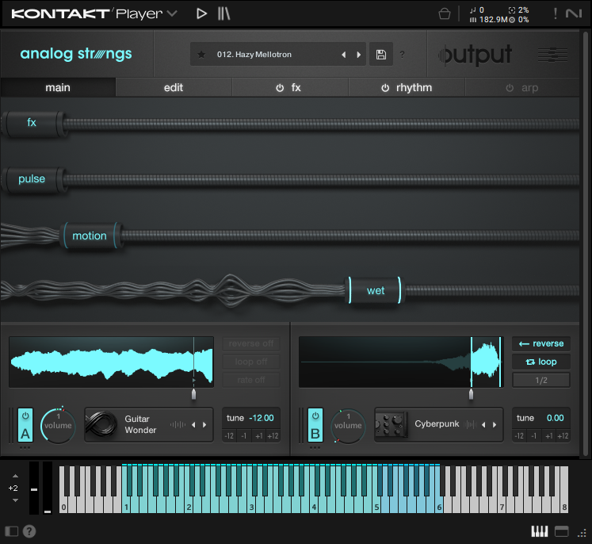Open the shop bag icon
This screenshot has width=592, height=544.
coord(445,14)
